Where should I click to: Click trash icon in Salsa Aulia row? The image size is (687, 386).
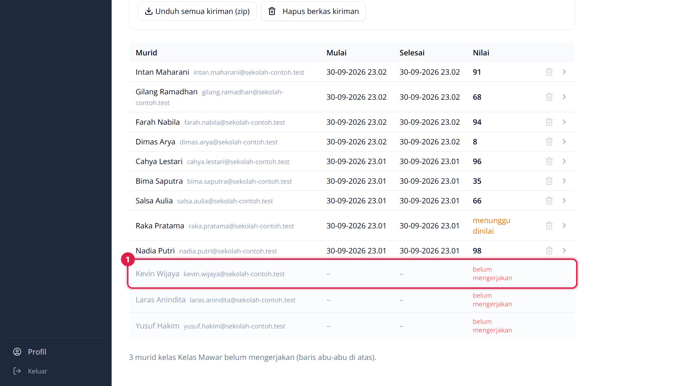point(549,201)
